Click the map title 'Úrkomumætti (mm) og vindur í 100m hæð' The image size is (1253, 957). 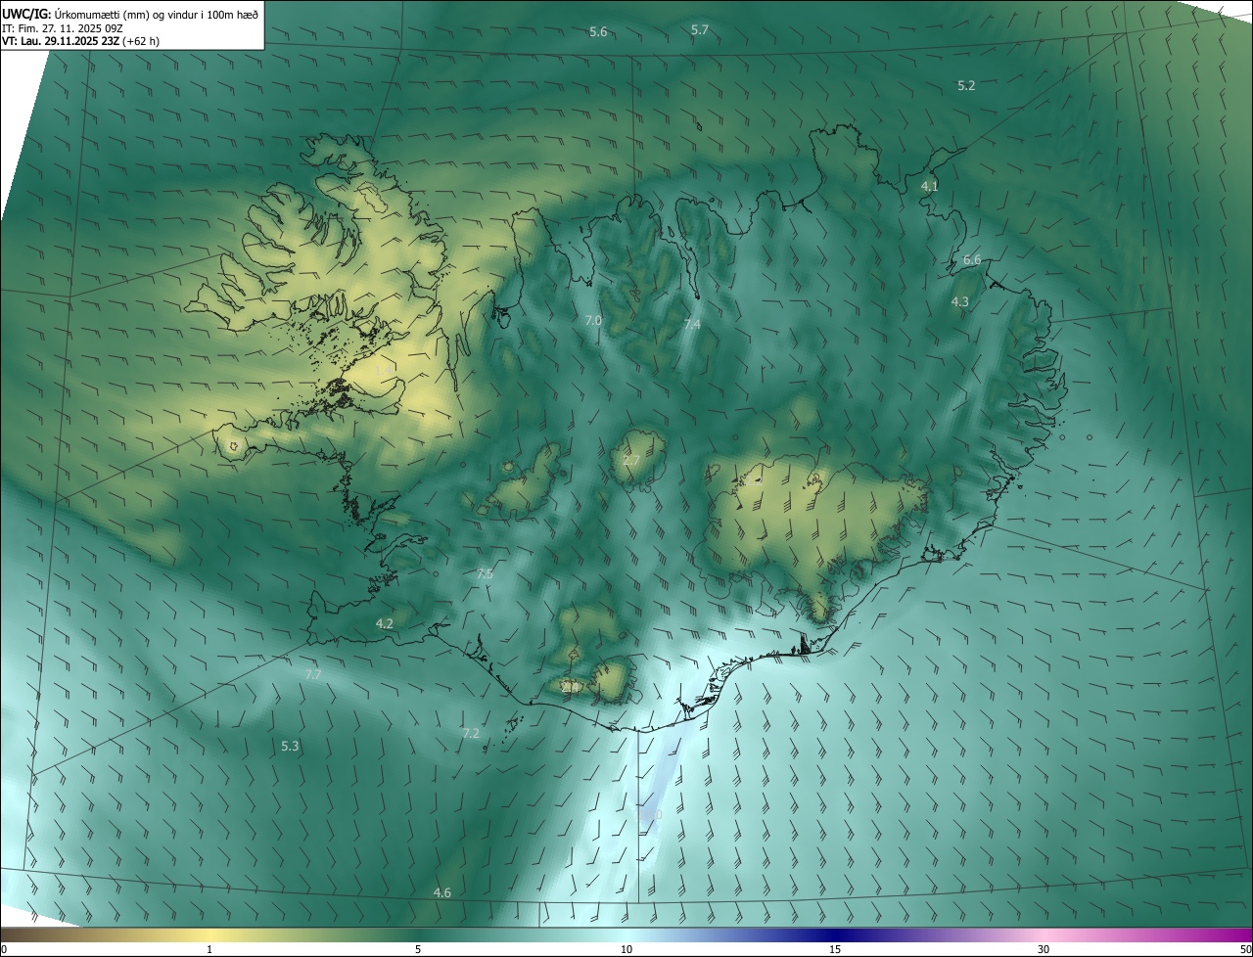click(158, 13)
